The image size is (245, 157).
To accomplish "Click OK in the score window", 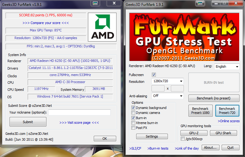I will pos(105,139).
